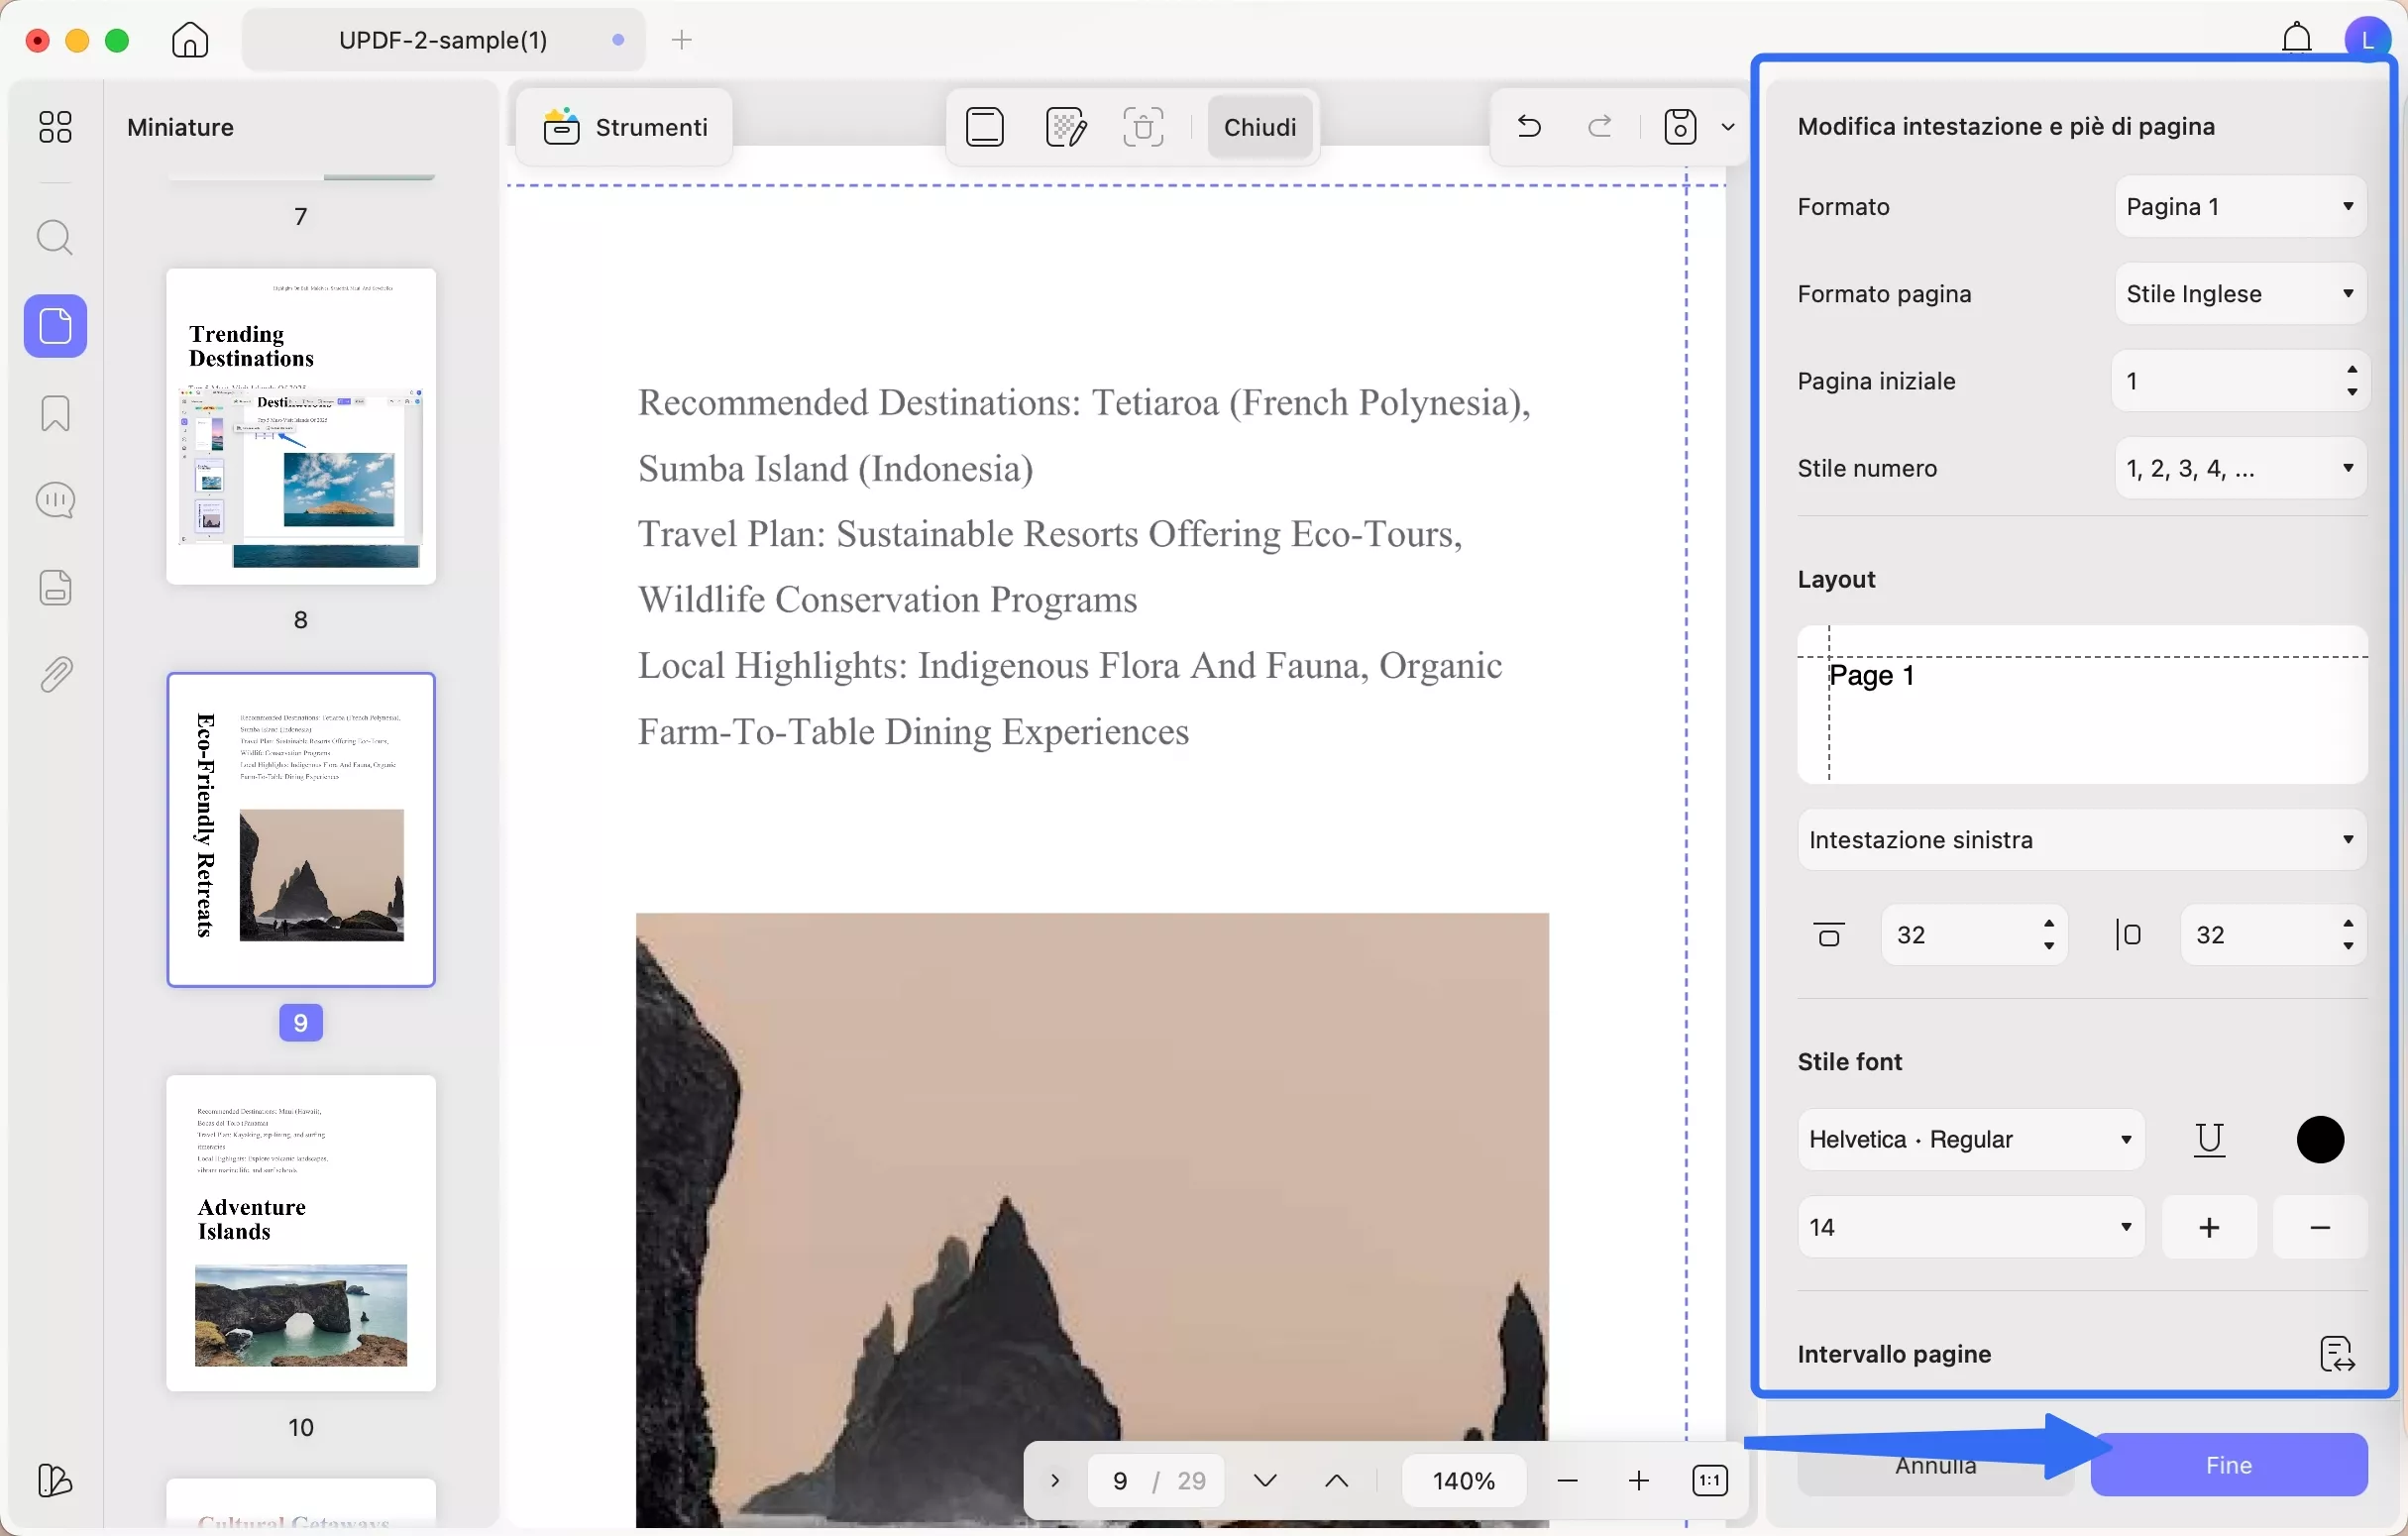2408x1536 pixels.
Task: Click Annulla to cancel changes
Action: pyautogui.click(x=1934, y=1464)
